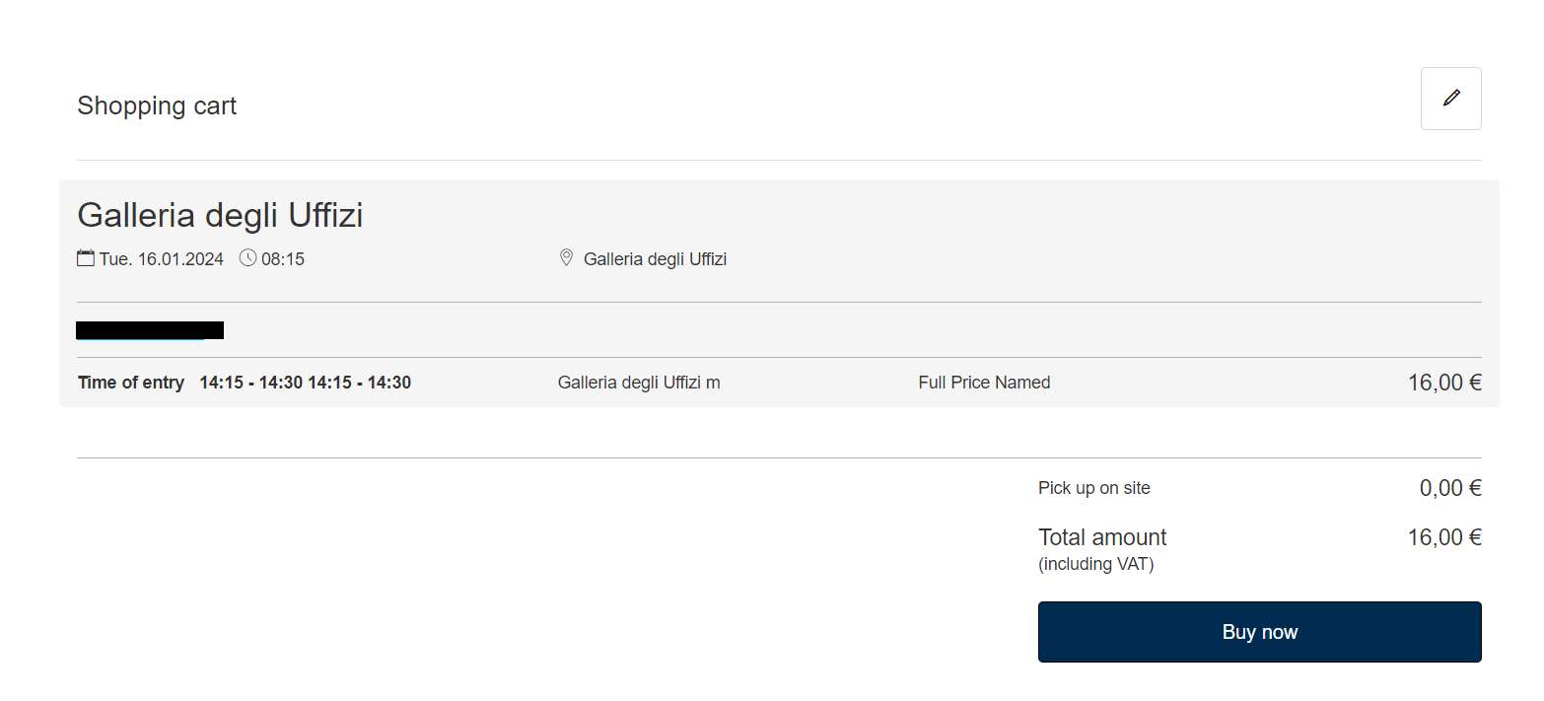
Task: Click the Galleria degli Uffizi m item
Action: 639,383
